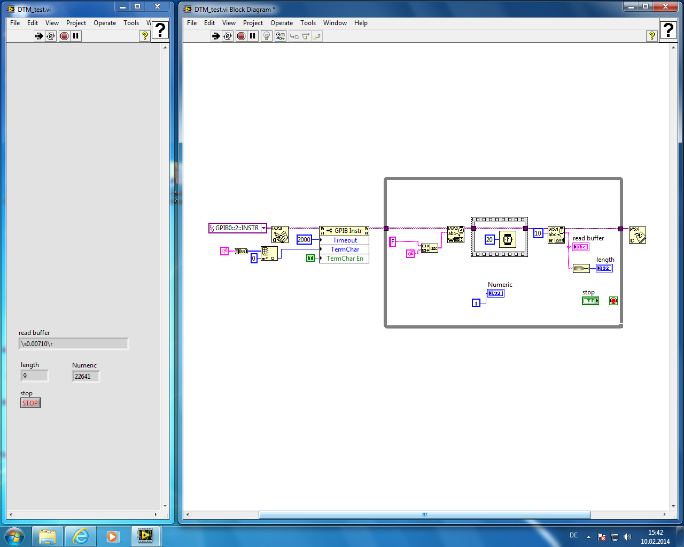Open Internet Explorer from the taskbar
This screenshot has width=684, height=547.
(x=81, y=536)
